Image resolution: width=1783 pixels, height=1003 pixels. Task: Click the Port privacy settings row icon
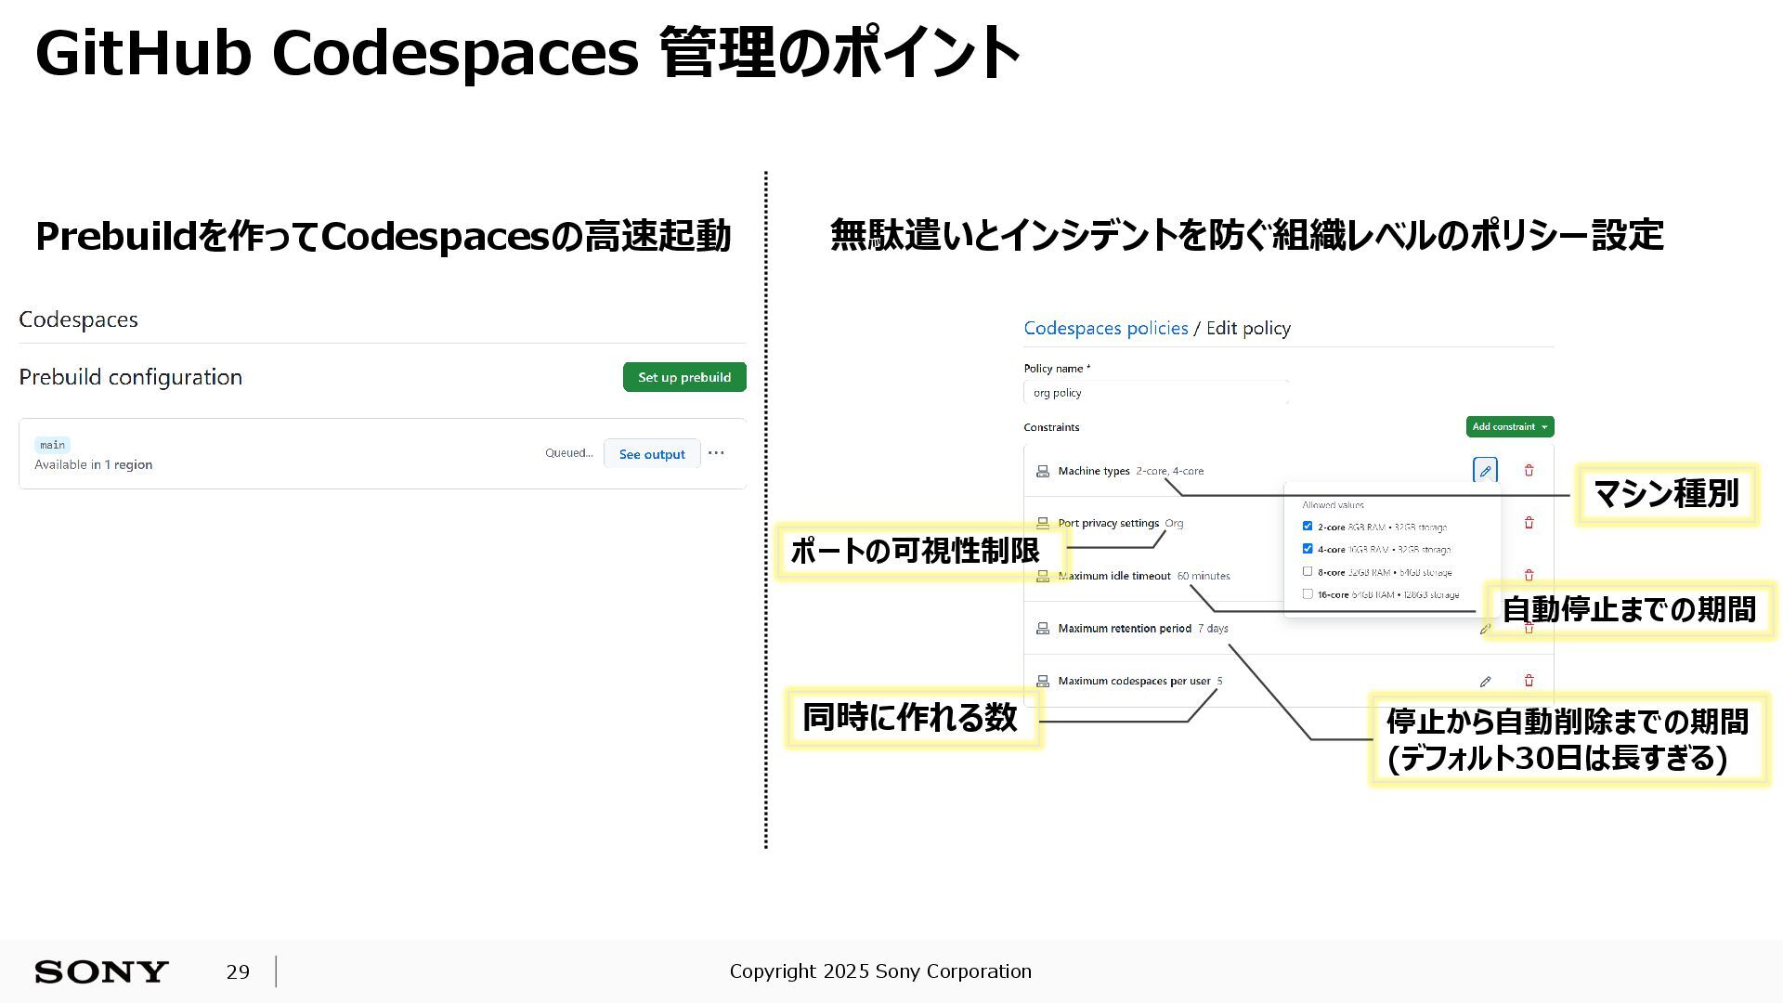point(1042,524)
